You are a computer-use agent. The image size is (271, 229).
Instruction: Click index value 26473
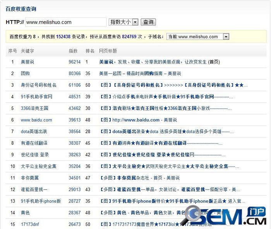tap(75, 224)
